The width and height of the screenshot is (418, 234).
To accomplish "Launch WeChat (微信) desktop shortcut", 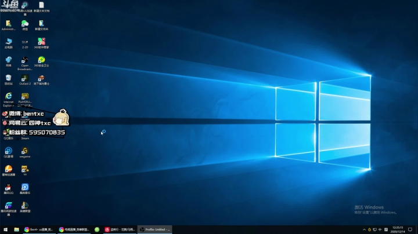I will coord(25,25).
